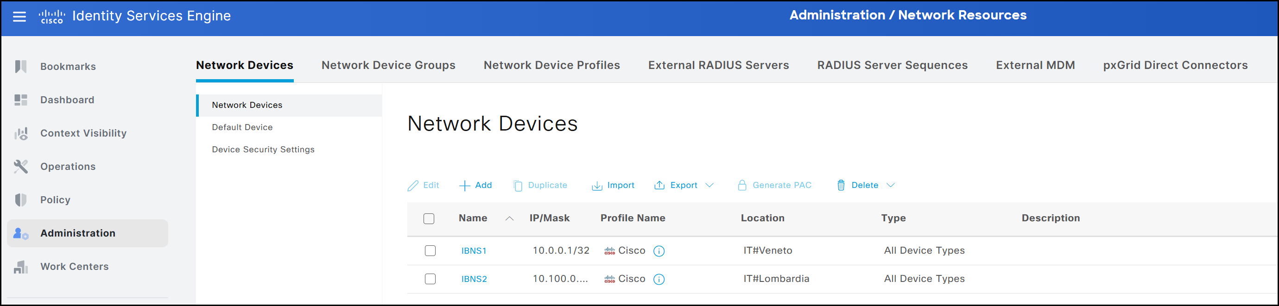Select Default Device in side panel
The width and height of the screenshot is (1279, 306).
tap(242, 127)
